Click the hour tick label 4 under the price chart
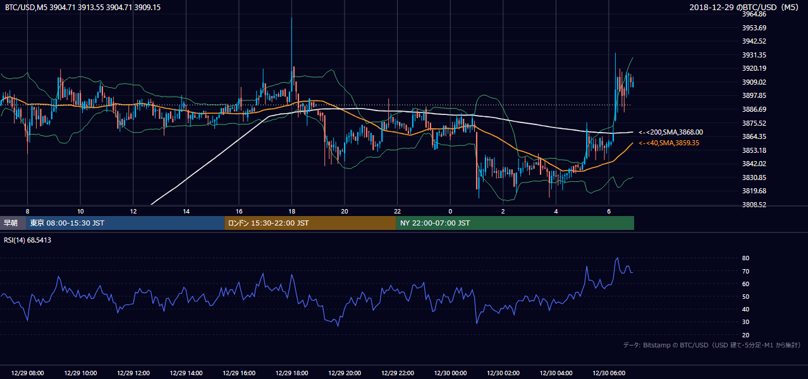 click(556, 211)
